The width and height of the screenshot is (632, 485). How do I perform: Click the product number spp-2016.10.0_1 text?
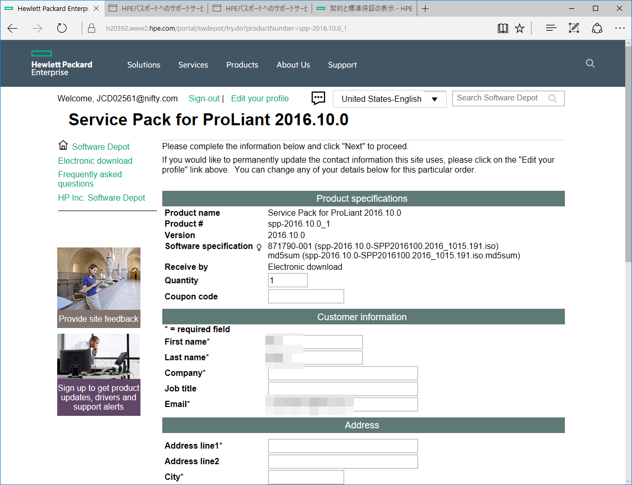[x=299, y=224]
